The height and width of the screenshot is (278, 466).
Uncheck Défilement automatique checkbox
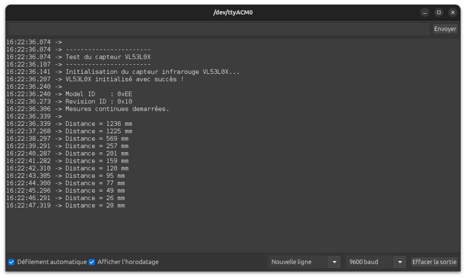pyautogui.click(x=11, y=262)
